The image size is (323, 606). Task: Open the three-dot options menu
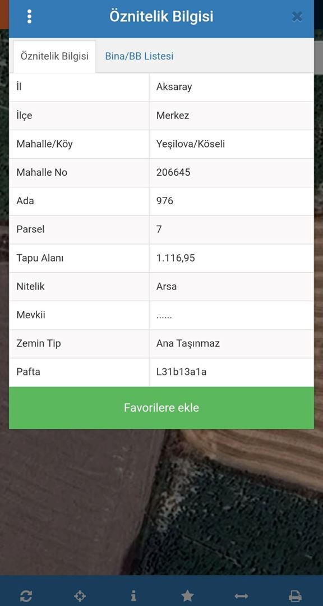[29, 17]
